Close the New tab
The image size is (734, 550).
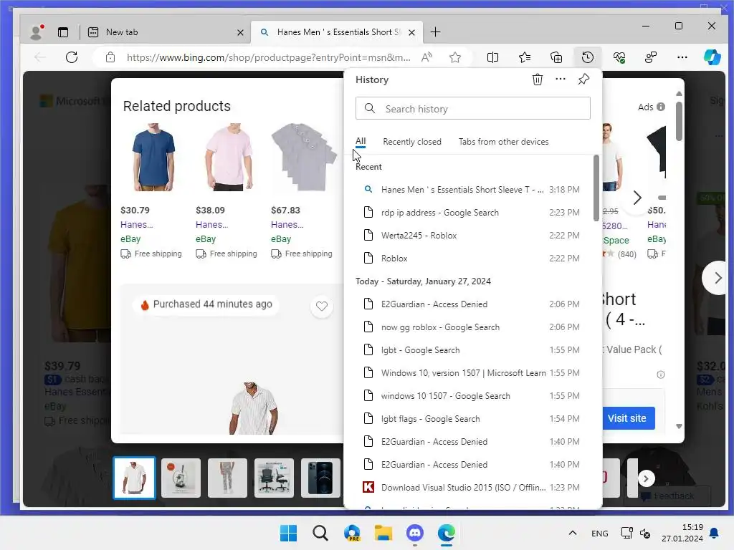240,32
